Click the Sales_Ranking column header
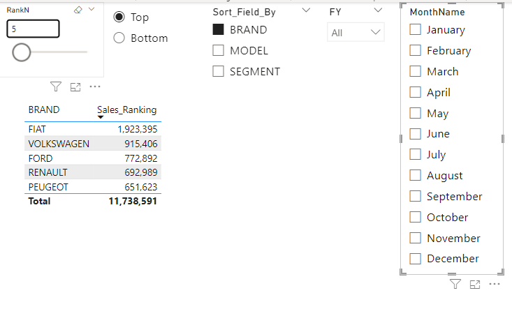The image size is (512, 309). [x=126, y=110]
